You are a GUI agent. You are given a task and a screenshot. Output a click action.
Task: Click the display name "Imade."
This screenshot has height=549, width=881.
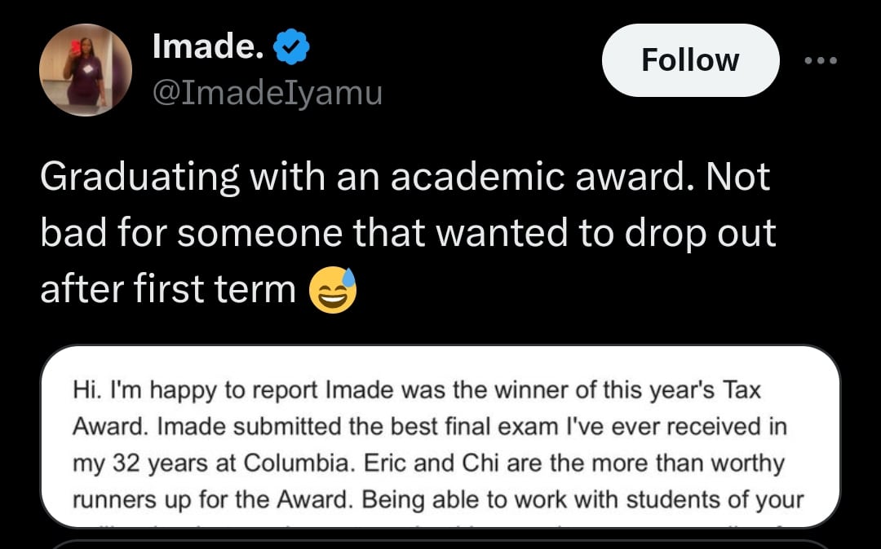click(x=207, y=49)
